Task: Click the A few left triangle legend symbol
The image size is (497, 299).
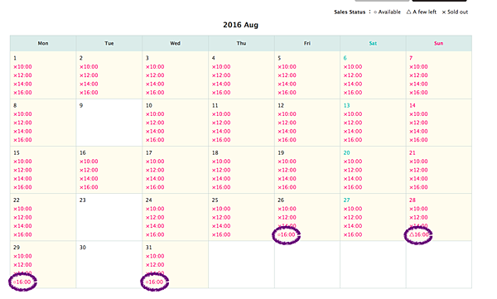Action: 409,12
